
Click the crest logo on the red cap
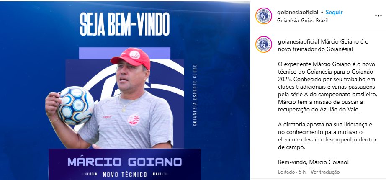pyautogui.click(x=135, y=55)
